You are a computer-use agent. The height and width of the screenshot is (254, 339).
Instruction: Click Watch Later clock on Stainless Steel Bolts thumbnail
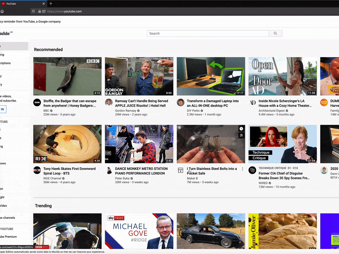point(241,129)
